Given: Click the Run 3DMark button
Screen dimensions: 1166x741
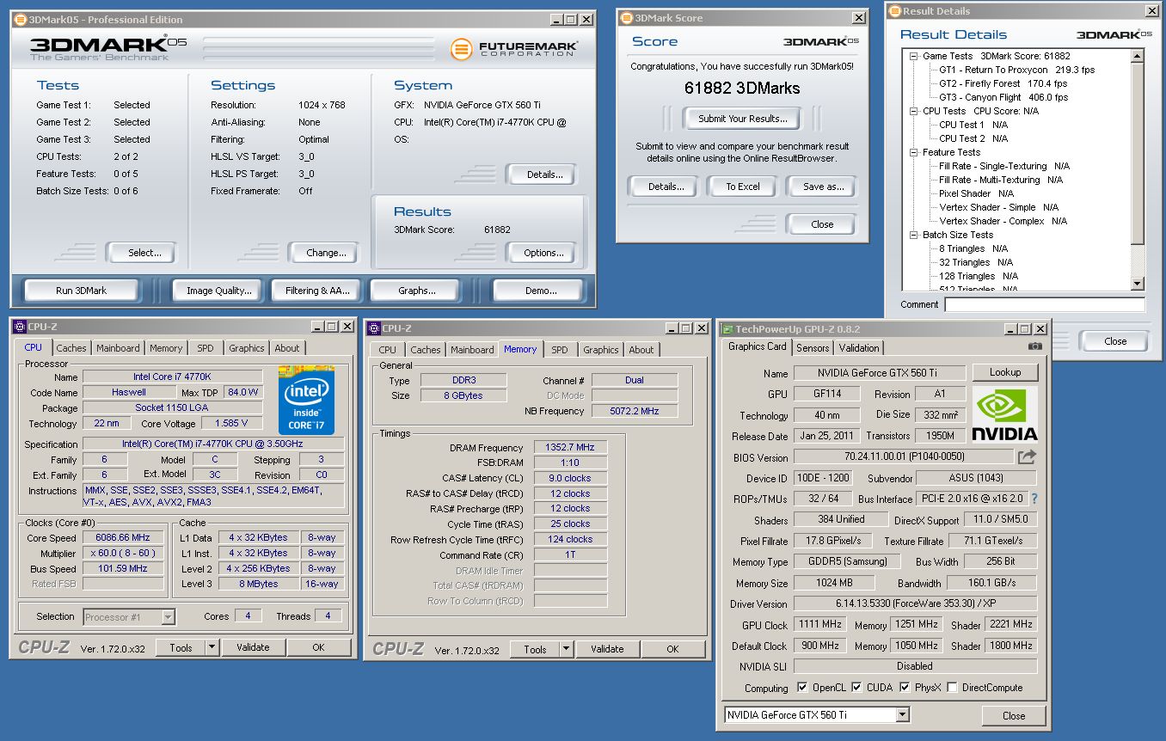Looking at the screenshot, I should pos(82,291).
